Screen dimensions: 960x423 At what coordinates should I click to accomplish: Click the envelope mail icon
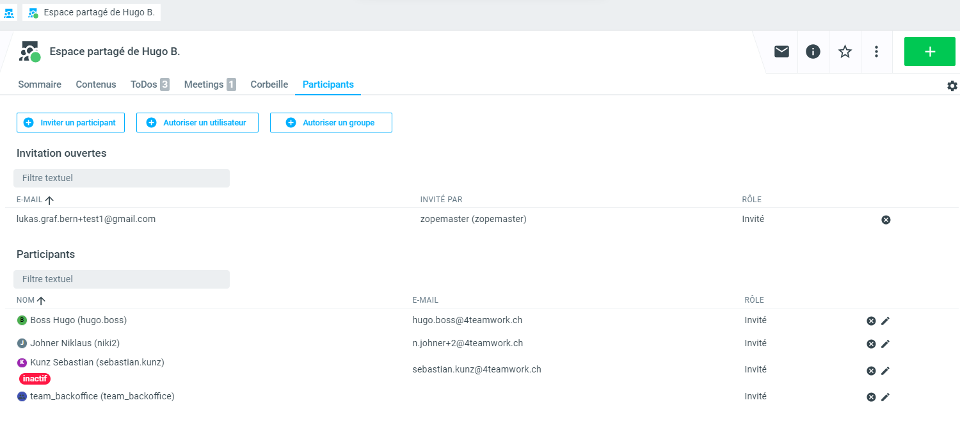click(781, 52)
